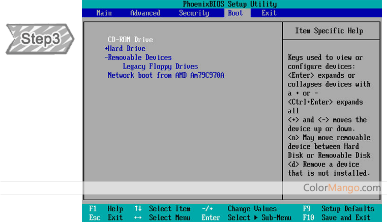Click the up-down arrows beside Select Item

pyautogui.click(x=138, y=209)
